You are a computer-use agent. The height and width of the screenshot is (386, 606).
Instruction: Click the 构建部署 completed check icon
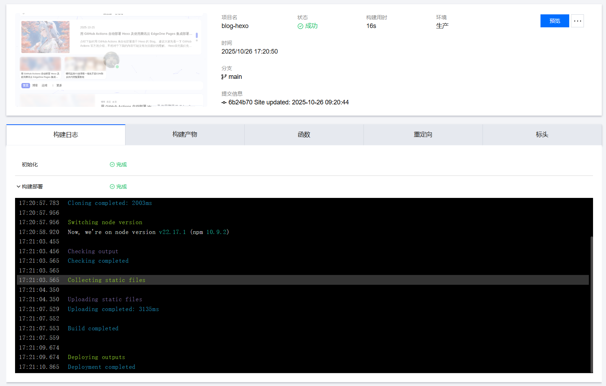[x=112, y=187]
